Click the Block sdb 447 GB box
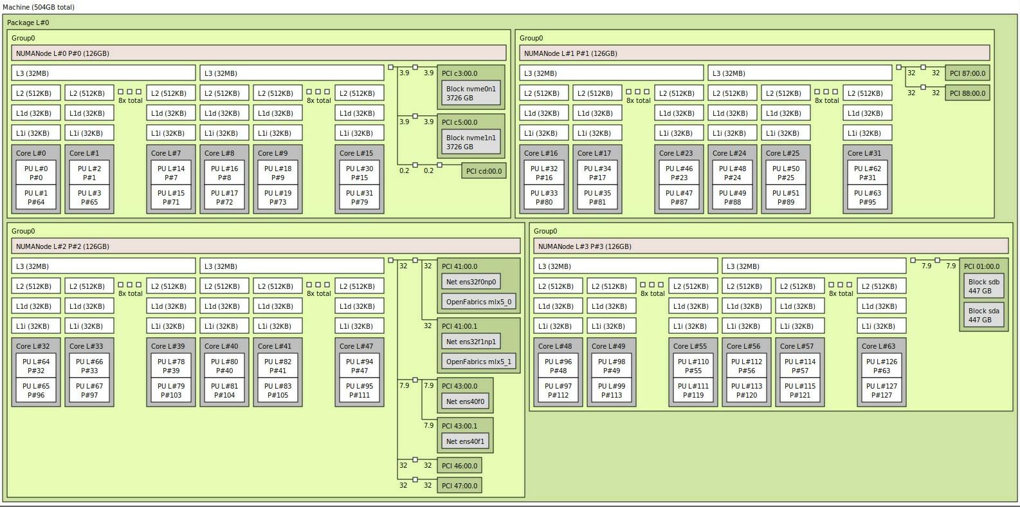 pos(983,286)
